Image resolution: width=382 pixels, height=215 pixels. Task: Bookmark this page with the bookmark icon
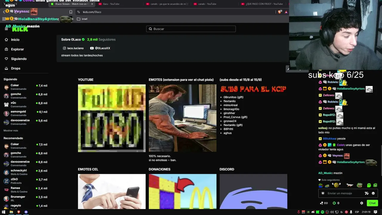coord(71,12)
